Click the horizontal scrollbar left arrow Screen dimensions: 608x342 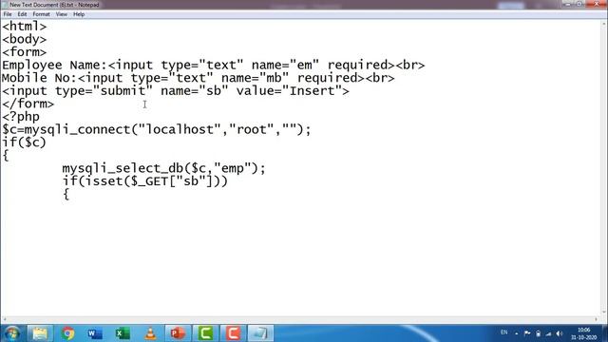point(4,320)
